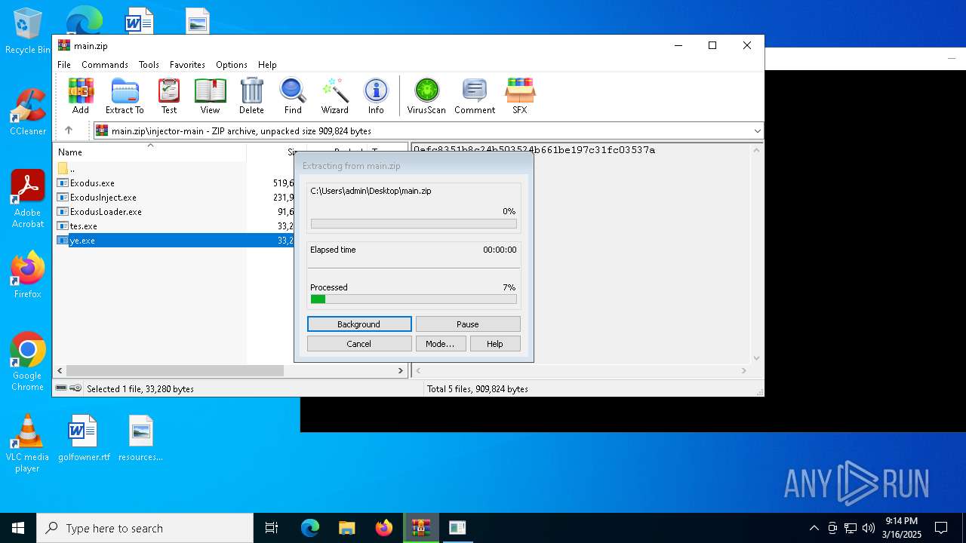Open the Options menu
966x543 pixels.
[x=232, y=65]
